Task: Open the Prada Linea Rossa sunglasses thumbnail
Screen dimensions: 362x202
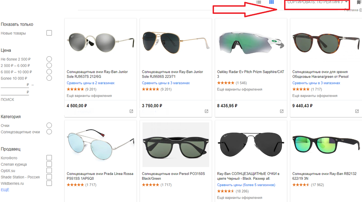Action: [100, 145]
